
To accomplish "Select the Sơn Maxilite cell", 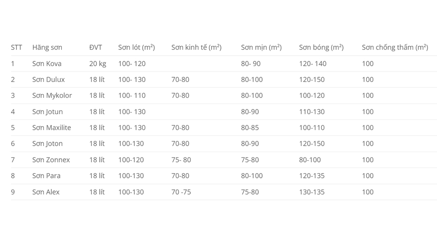I will [x=51, y=128].
